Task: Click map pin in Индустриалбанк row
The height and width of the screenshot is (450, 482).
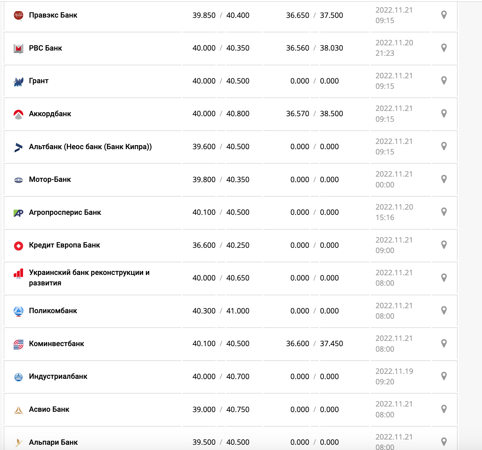Action: point(444,376)
